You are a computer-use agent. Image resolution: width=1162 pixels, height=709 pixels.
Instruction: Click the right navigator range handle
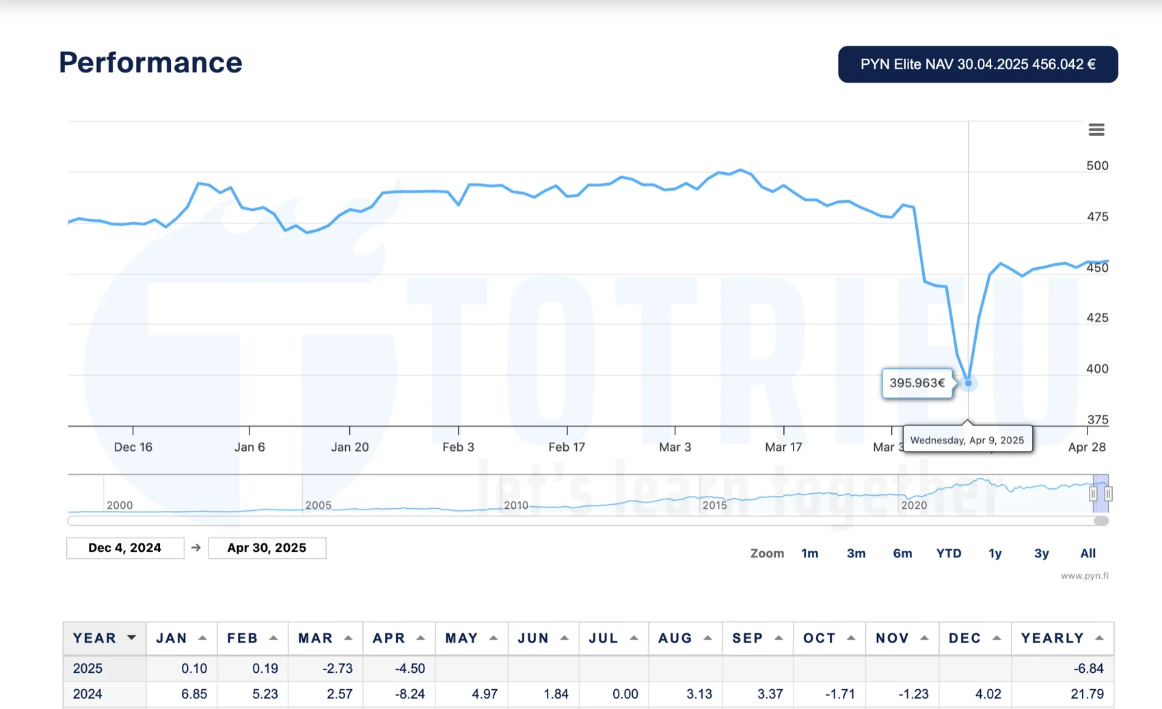[x=1108, y=494]
